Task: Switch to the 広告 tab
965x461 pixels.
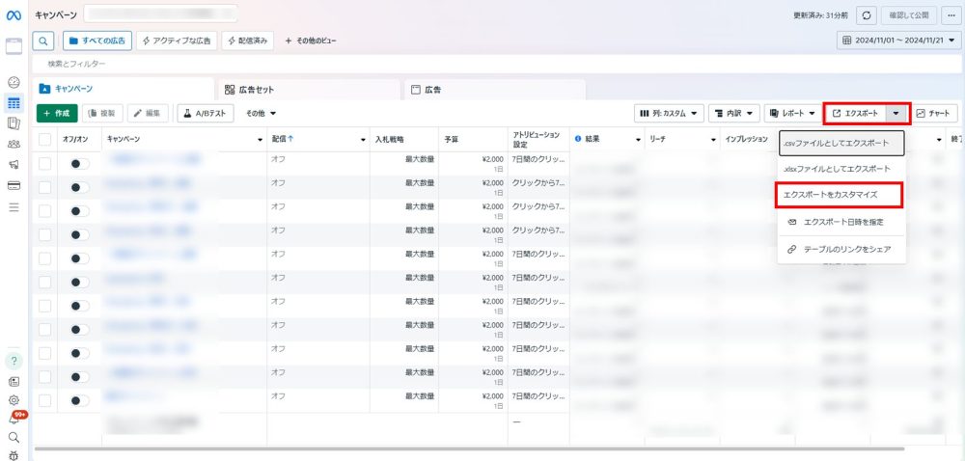Action: [x=495, y=90]
